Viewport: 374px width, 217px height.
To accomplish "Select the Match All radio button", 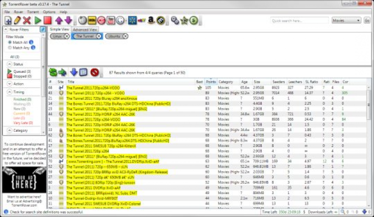I will pos(10,42).
